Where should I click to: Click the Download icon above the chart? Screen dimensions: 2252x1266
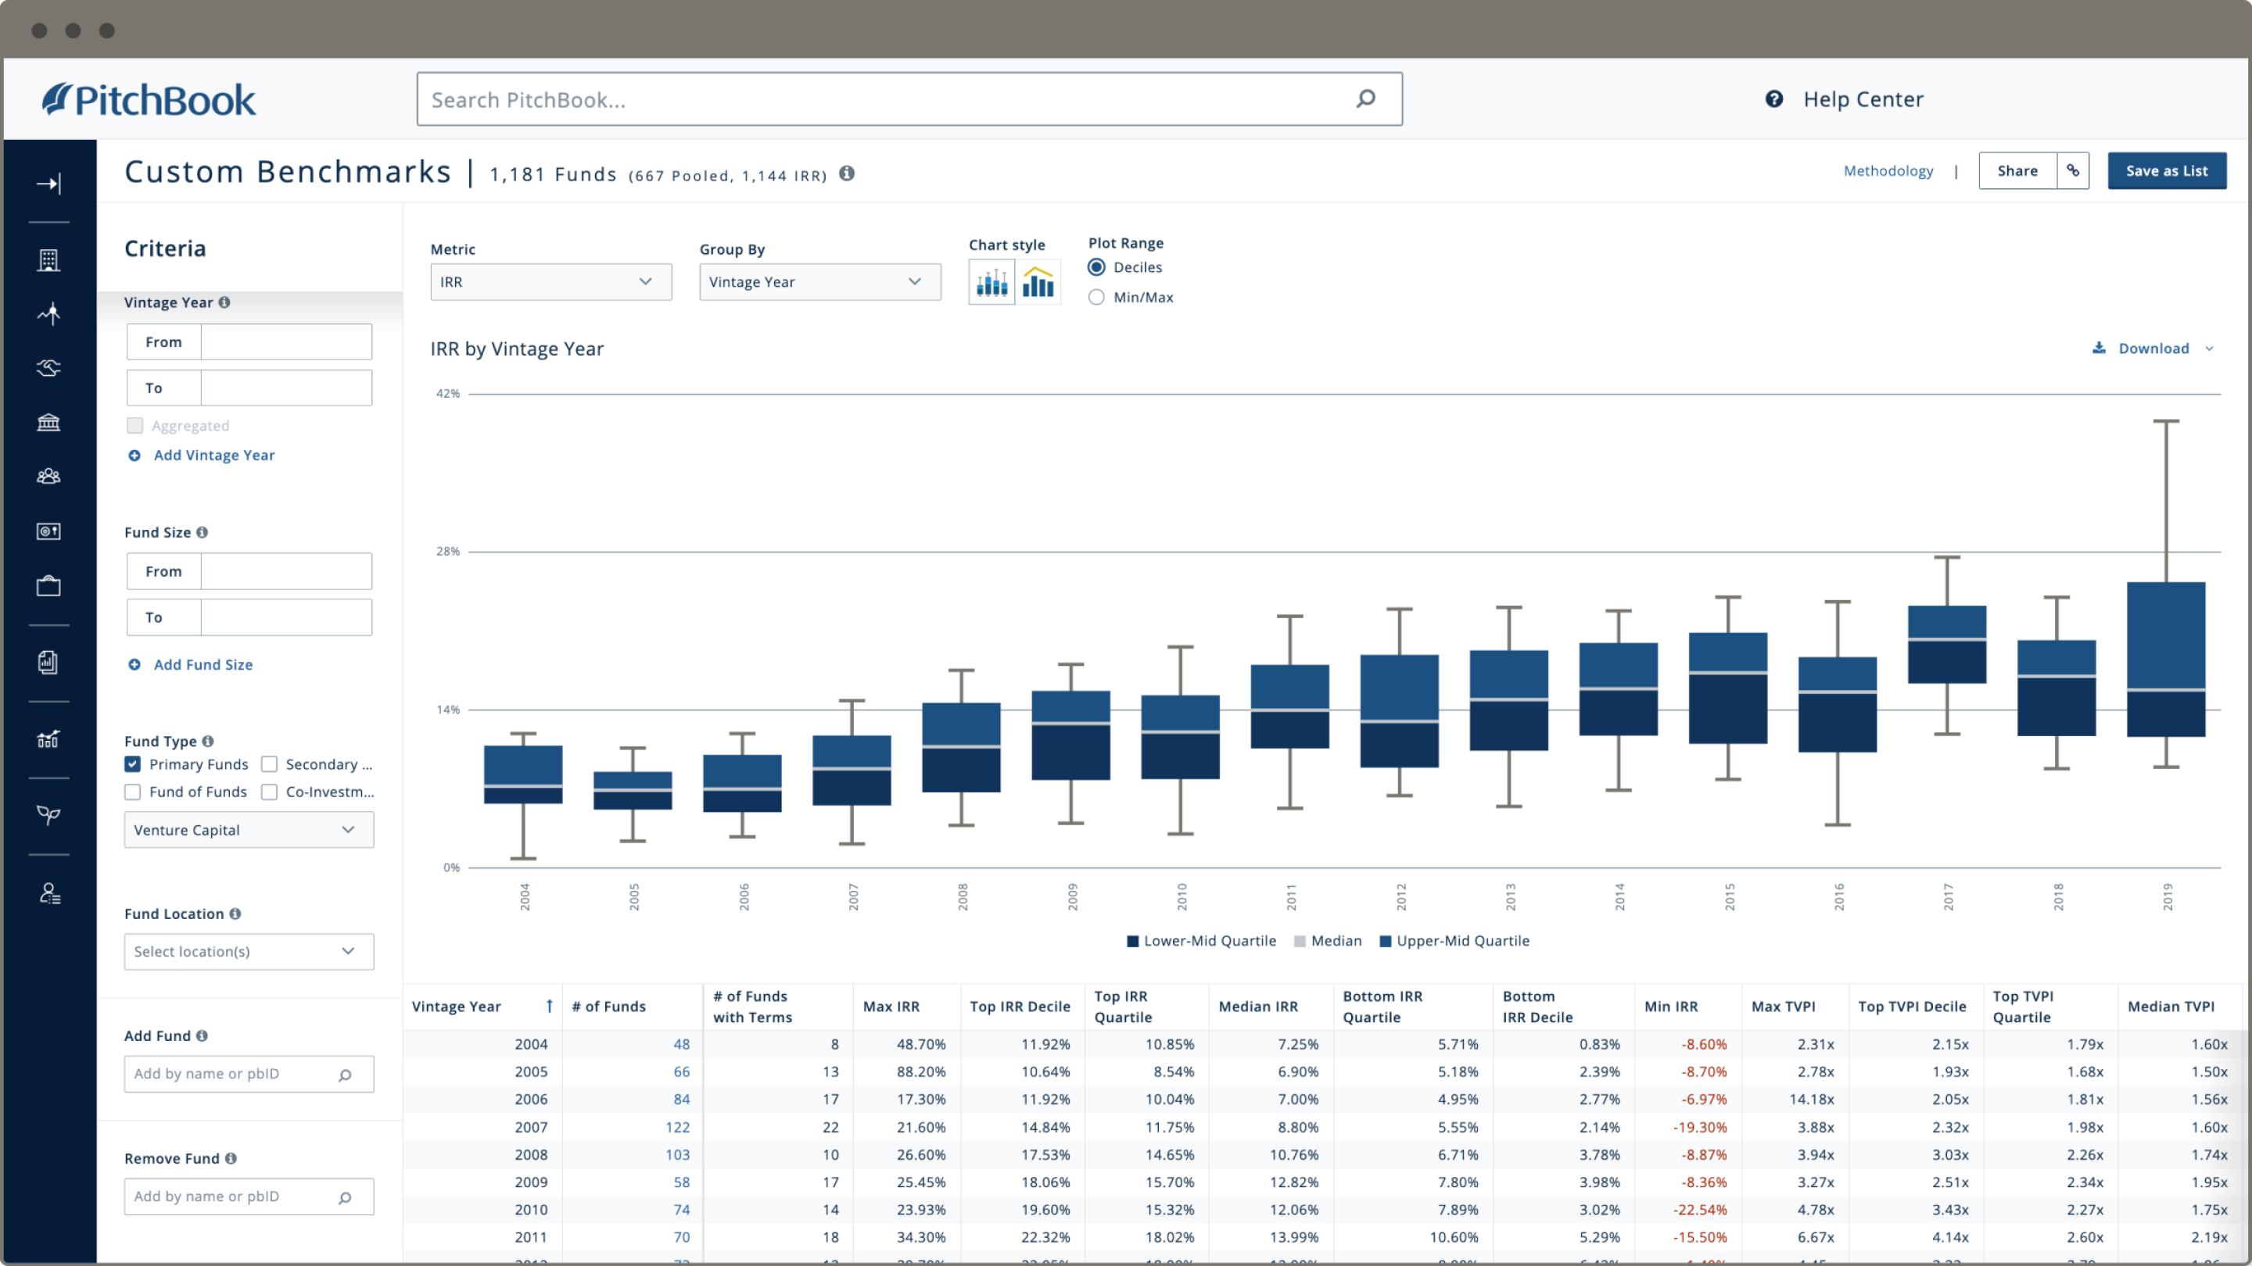(2100, 348)
